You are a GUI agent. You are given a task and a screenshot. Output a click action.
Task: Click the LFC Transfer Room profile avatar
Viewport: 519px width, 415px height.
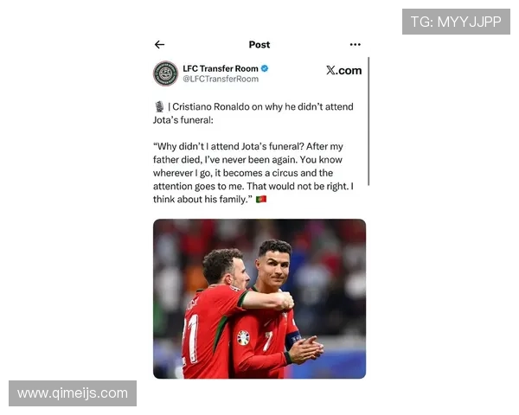pyautogui.click(x=165, y=73)
